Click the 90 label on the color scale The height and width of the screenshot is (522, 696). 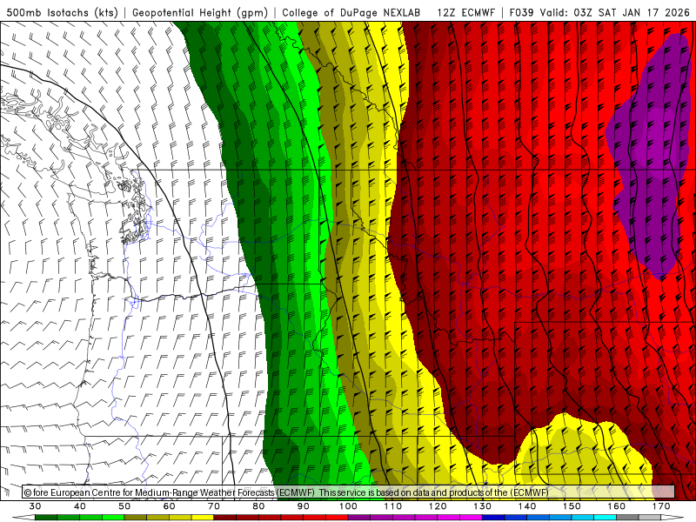tap(304, 506)
